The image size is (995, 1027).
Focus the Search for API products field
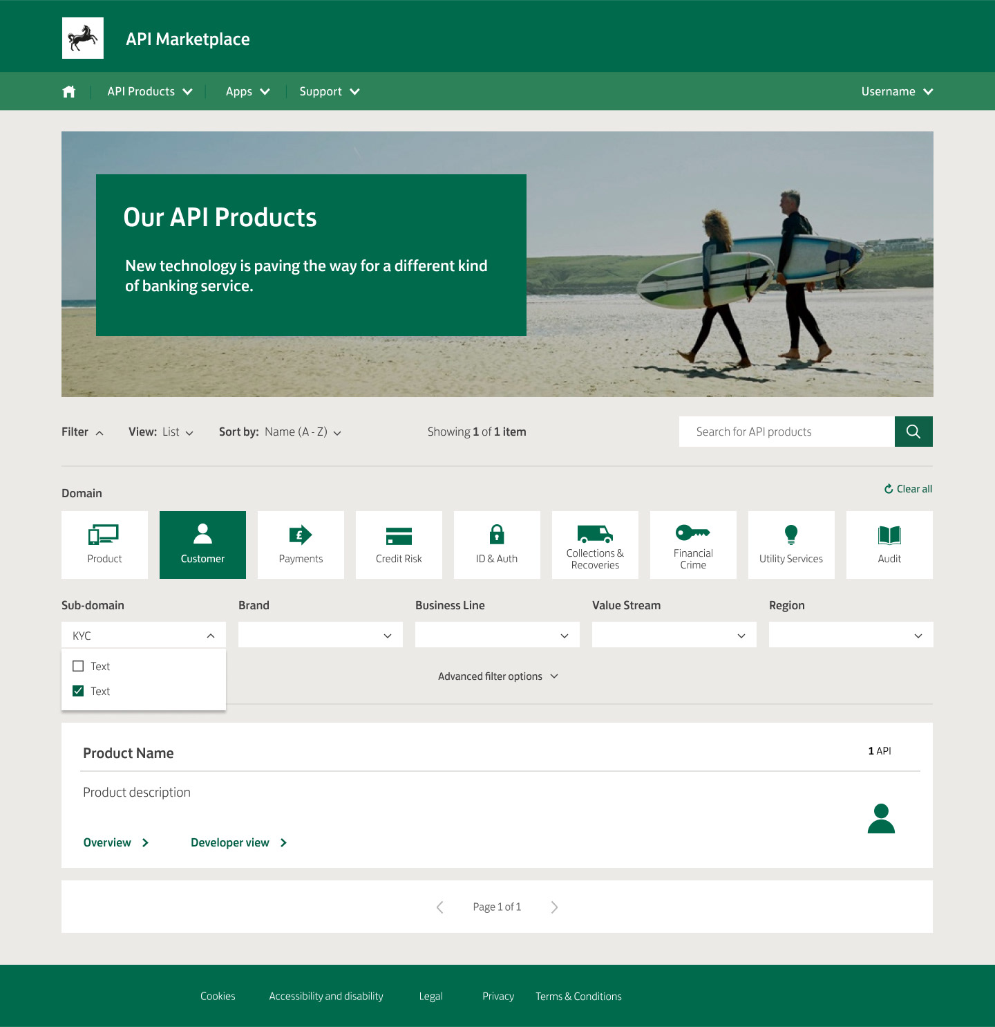click(x=787, y=432)
